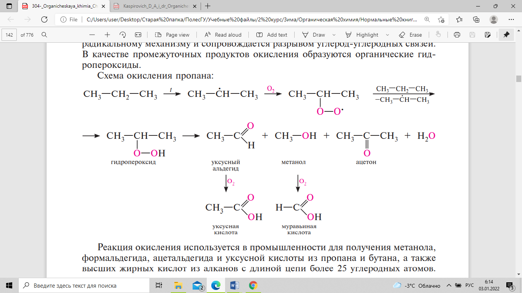The image size is (522, 293).
Task: Choose the Add text tool
Action: coord(272,35)
